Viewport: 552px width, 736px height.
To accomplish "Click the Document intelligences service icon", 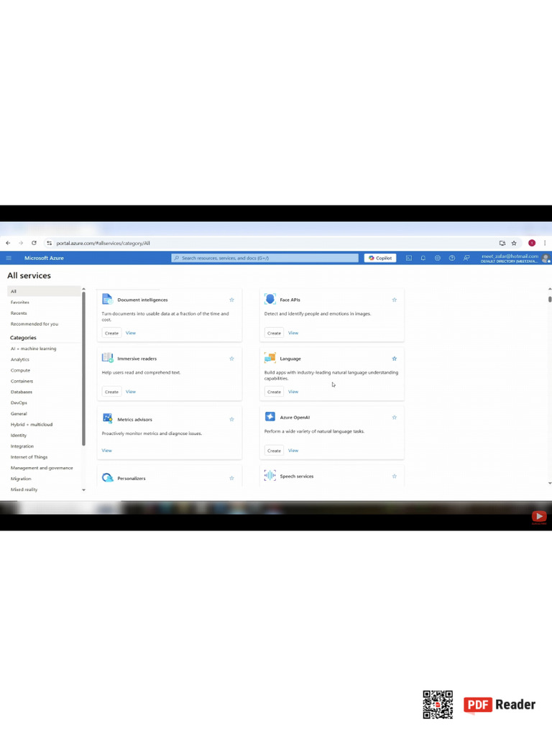I will tap(108, 299).
